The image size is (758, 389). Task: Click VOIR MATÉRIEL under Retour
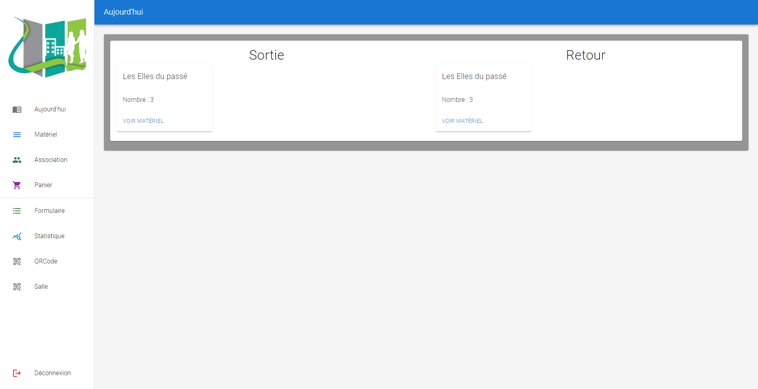point(463,121)
